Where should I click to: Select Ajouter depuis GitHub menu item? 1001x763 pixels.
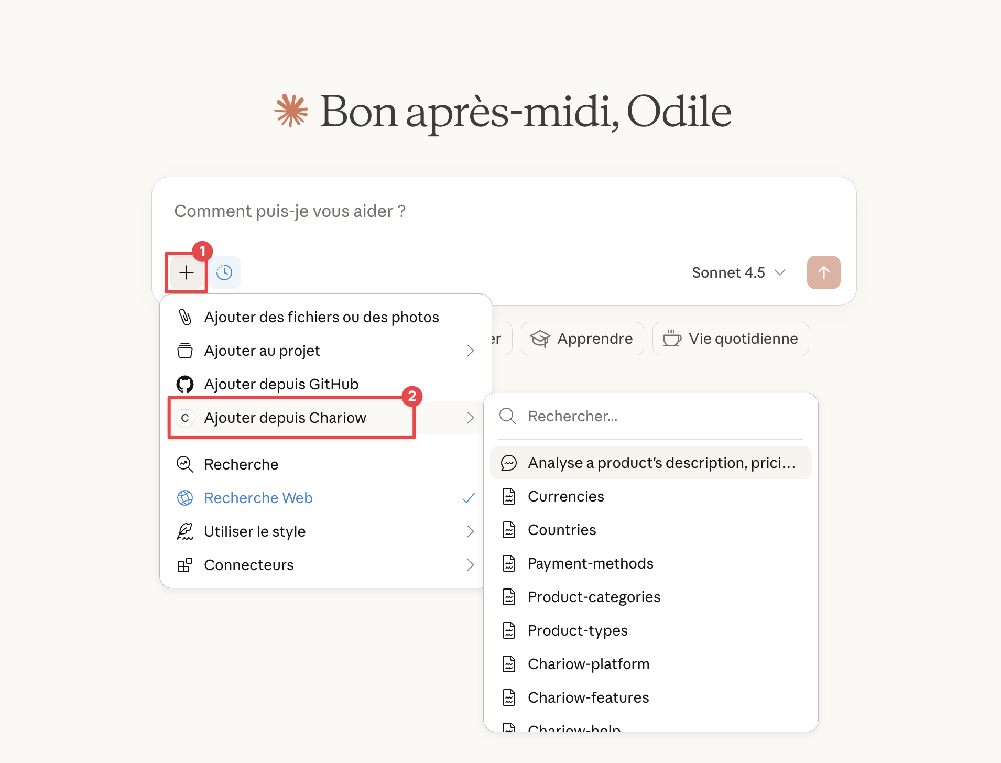pos(281,384)
